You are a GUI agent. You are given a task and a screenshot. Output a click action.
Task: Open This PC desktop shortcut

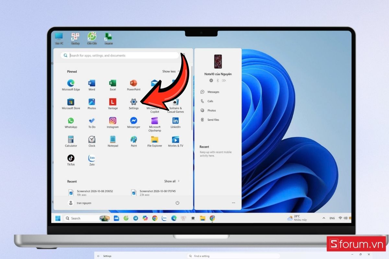point(59,39)
